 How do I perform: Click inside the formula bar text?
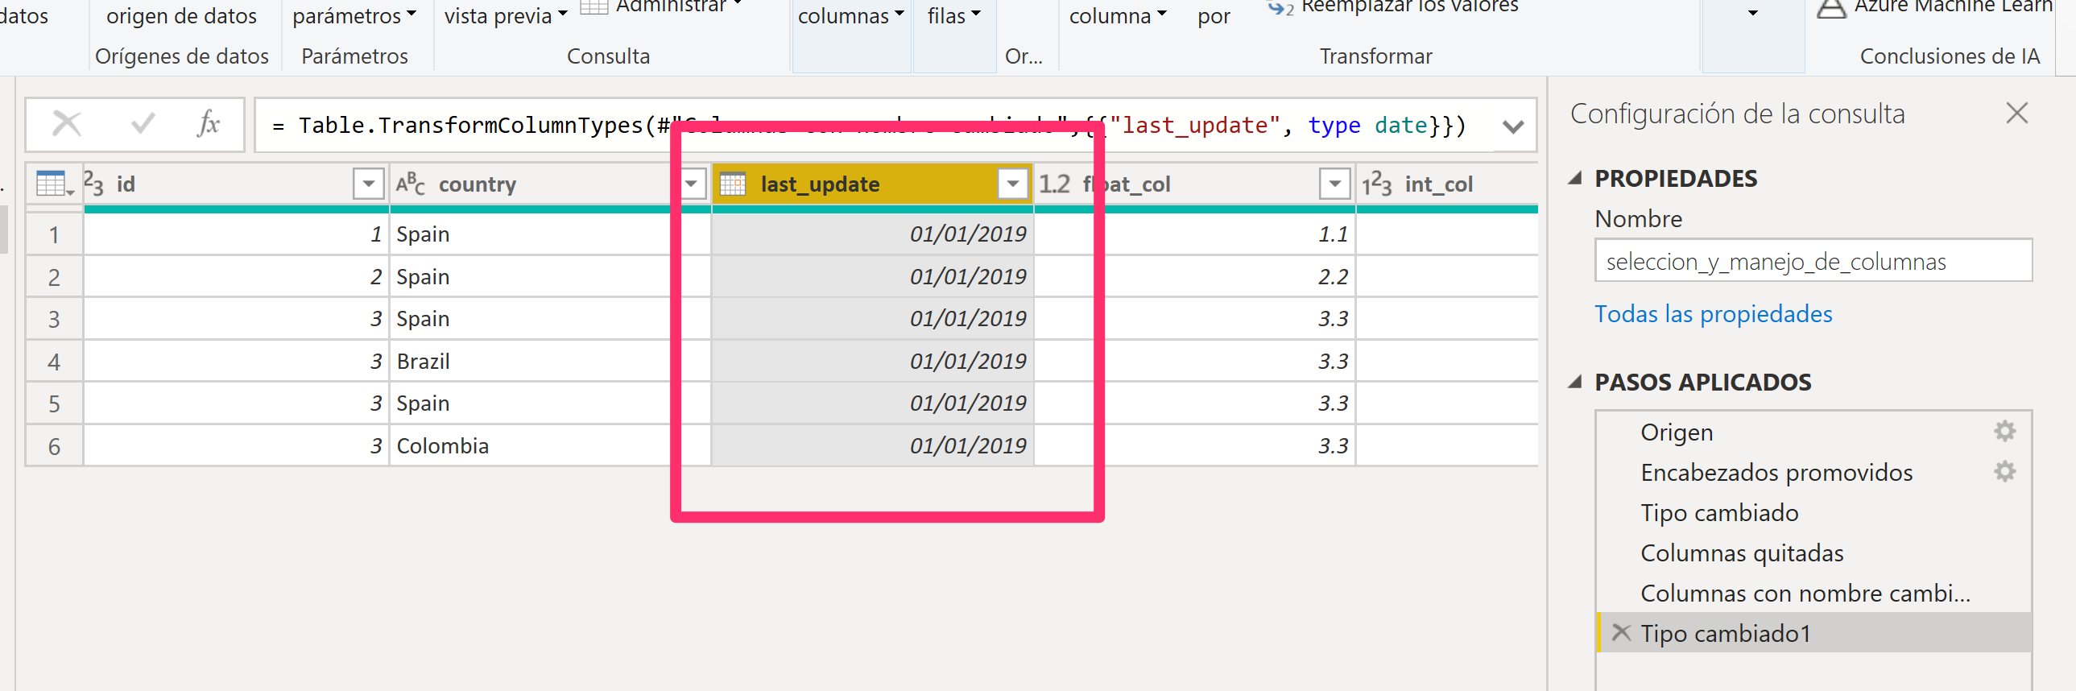point(869,125)
